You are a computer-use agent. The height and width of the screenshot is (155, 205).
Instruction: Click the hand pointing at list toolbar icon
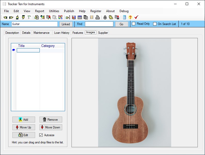click(68, 17)
